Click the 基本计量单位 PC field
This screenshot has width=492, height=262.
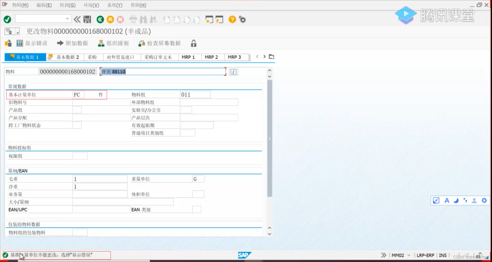[78, 95]
